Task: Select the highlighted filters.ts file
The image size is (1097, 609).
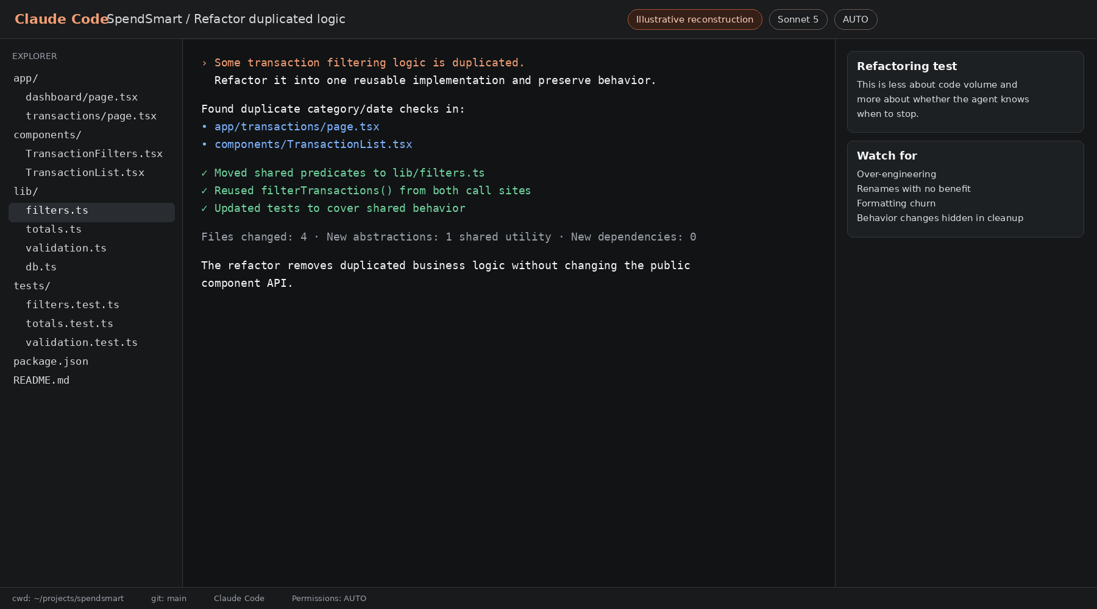Action: (x=91, y=213)
